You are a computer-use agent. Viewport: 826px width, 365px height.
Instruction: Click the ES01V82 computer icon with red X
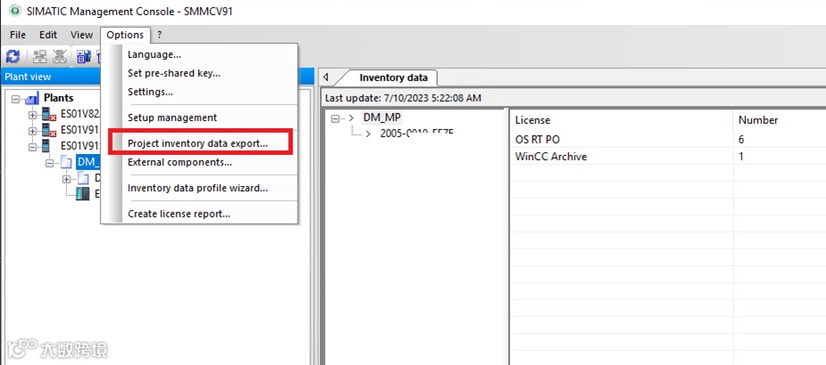[x=49, y=114]
